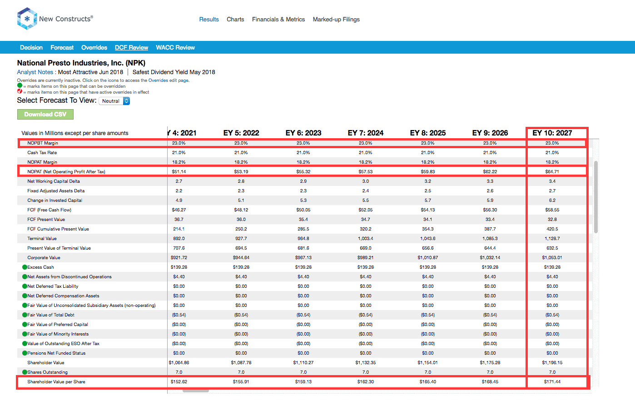Click the NOPBT Margin row label
The image size is (635, 401).
[43, 143]
